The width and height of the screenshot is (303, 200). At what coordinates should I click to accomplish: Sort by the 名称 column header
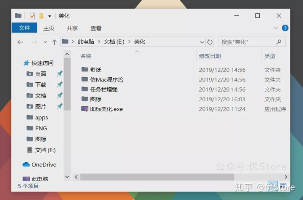click(85, 56)
